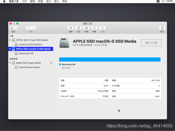The height and width of the screenshot is (131, 175).
Task: Click the large hard drive image
Action: point(64,43)
